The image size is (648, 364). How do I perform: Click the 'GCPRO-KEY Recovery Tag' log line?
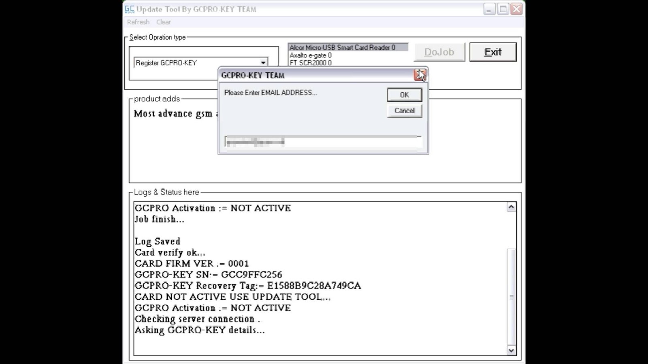[248, 286]
